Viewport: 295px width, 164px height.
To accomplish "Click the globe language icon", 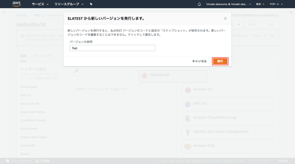I will click(x=37, y=161).
